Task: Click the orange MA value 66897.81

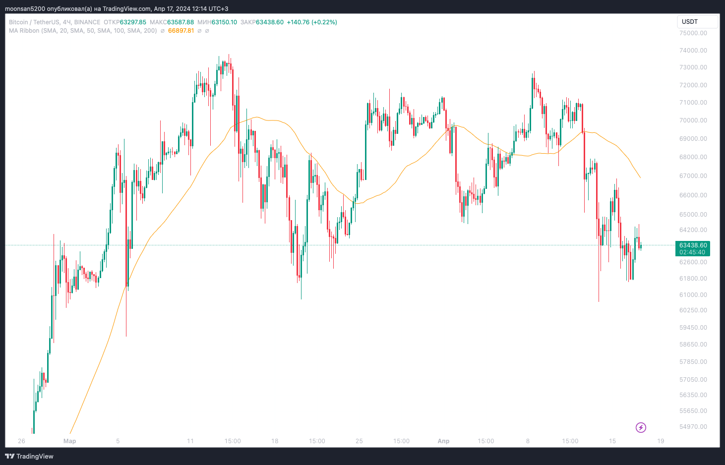Action: 181,31
